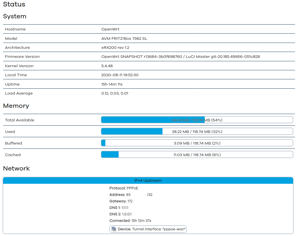Click the System section heading
This screenshot has width=297, height=236.
click(x=15, y=16)
